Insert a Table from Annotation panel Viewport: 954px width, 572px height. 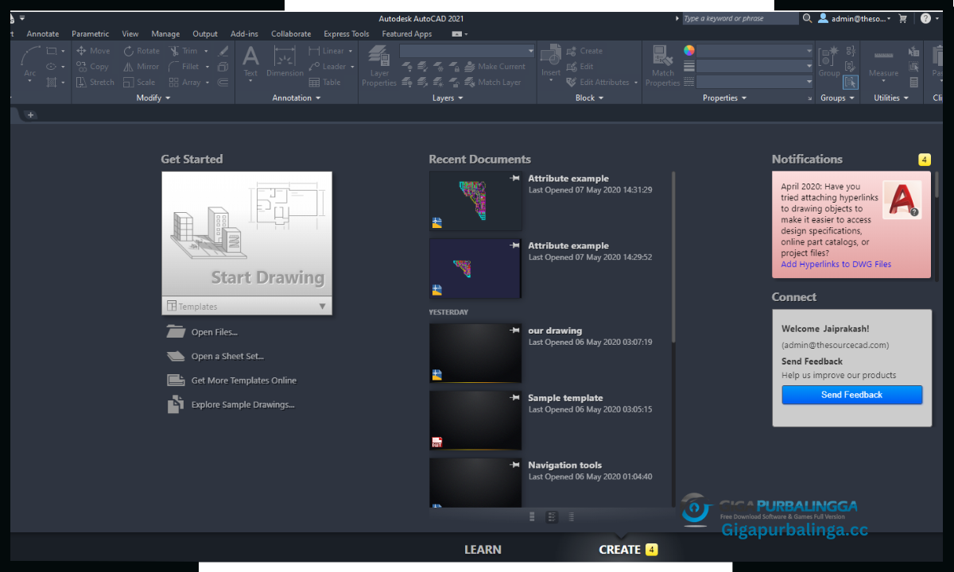coord(324,83)
